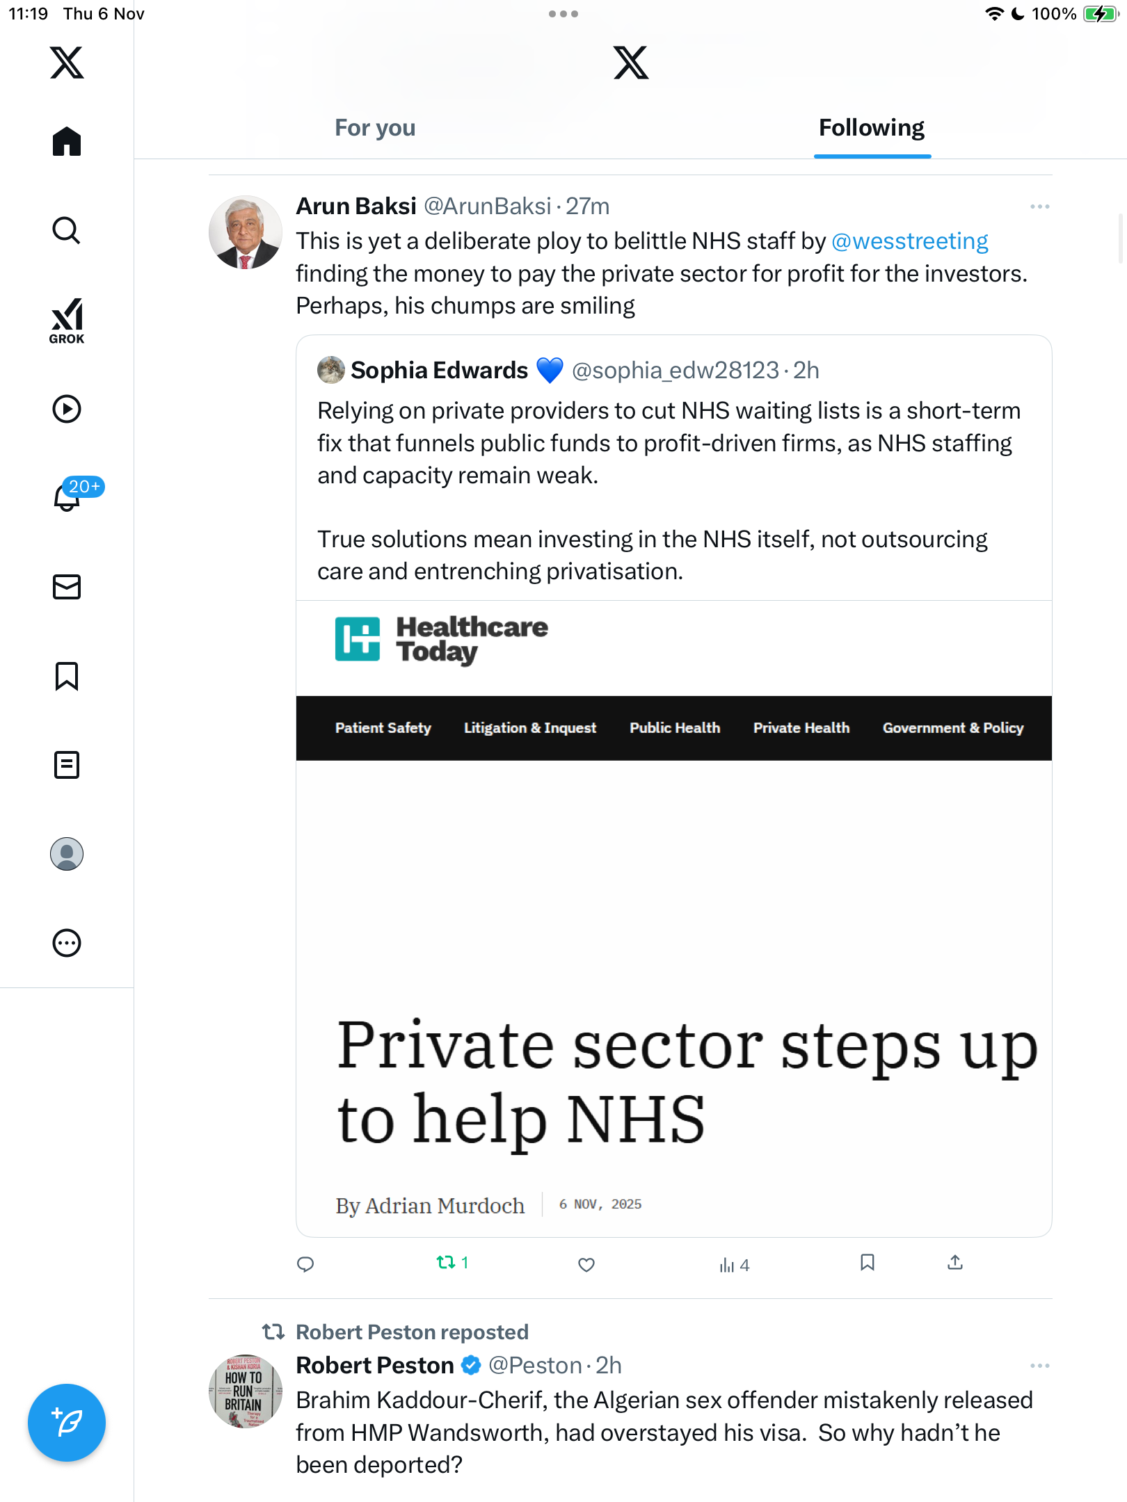Expand the sidebar More menu
The image size is (1127, 1502).
67,943
